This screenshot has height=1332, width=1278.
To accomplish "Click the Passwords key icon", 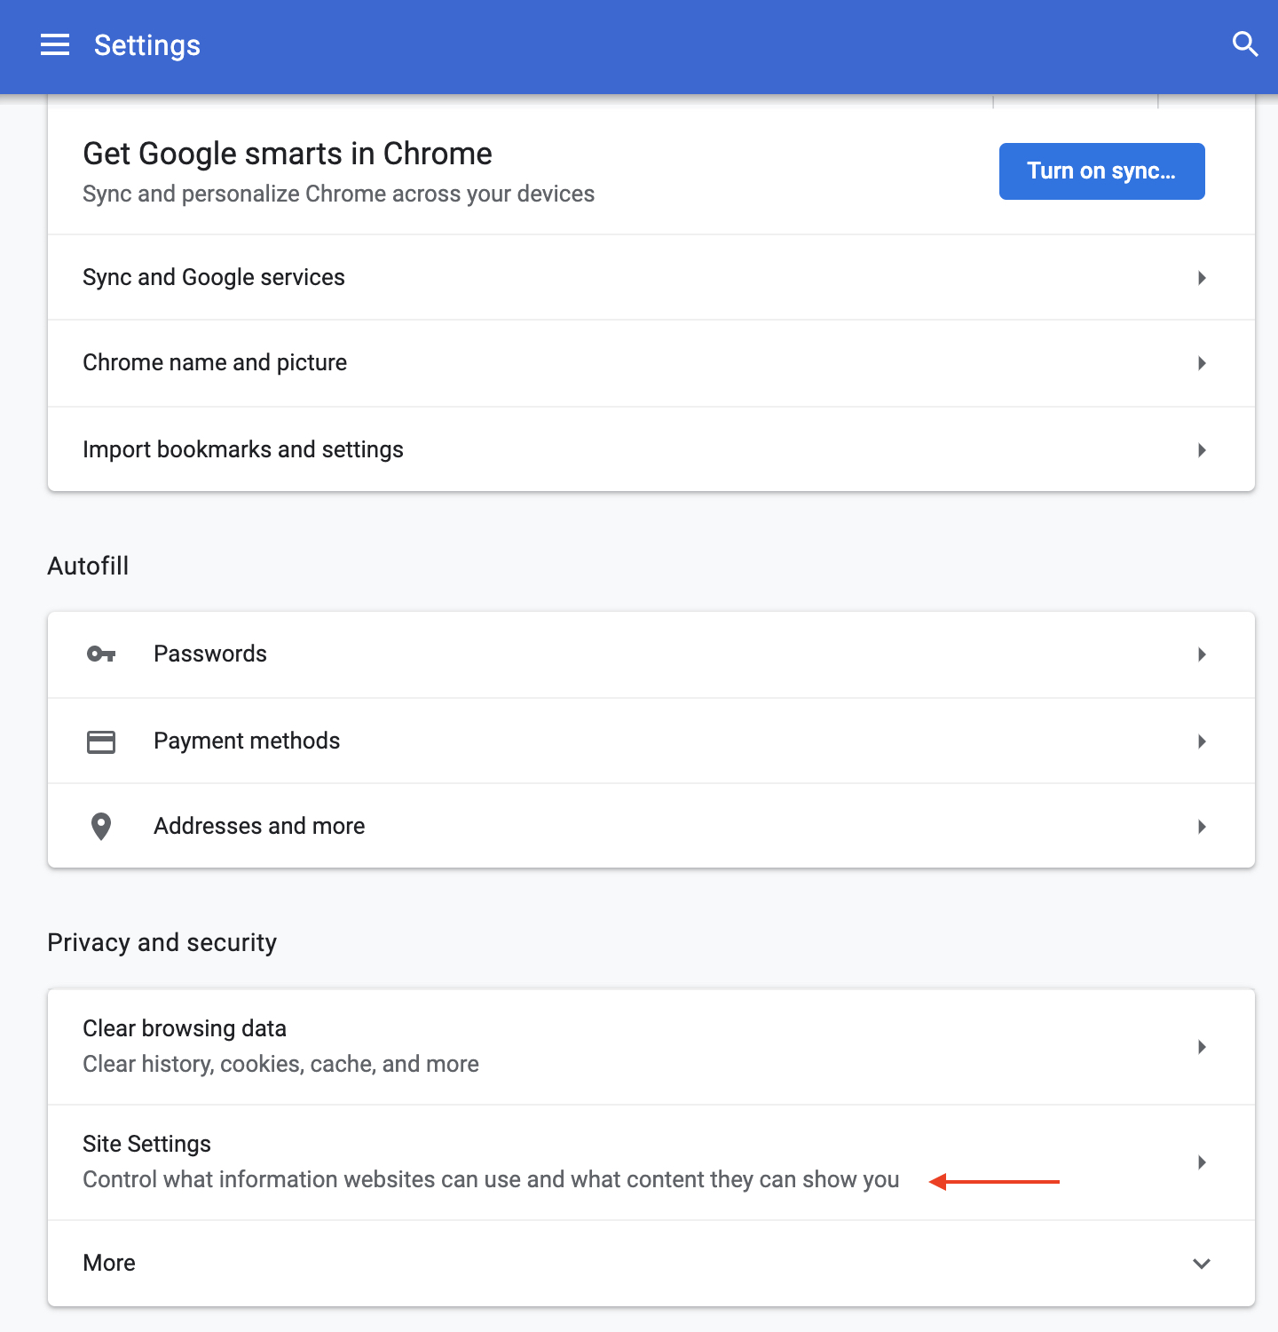I will [101, 654].
